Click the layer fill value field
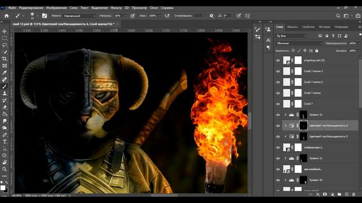 pyautogui.click(x=352, y=51)
